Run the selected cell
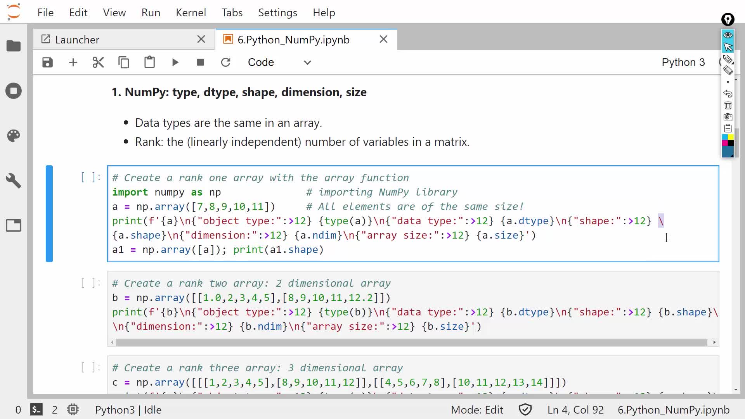This screenshot has width=745, height=419. tap(175, 62)
